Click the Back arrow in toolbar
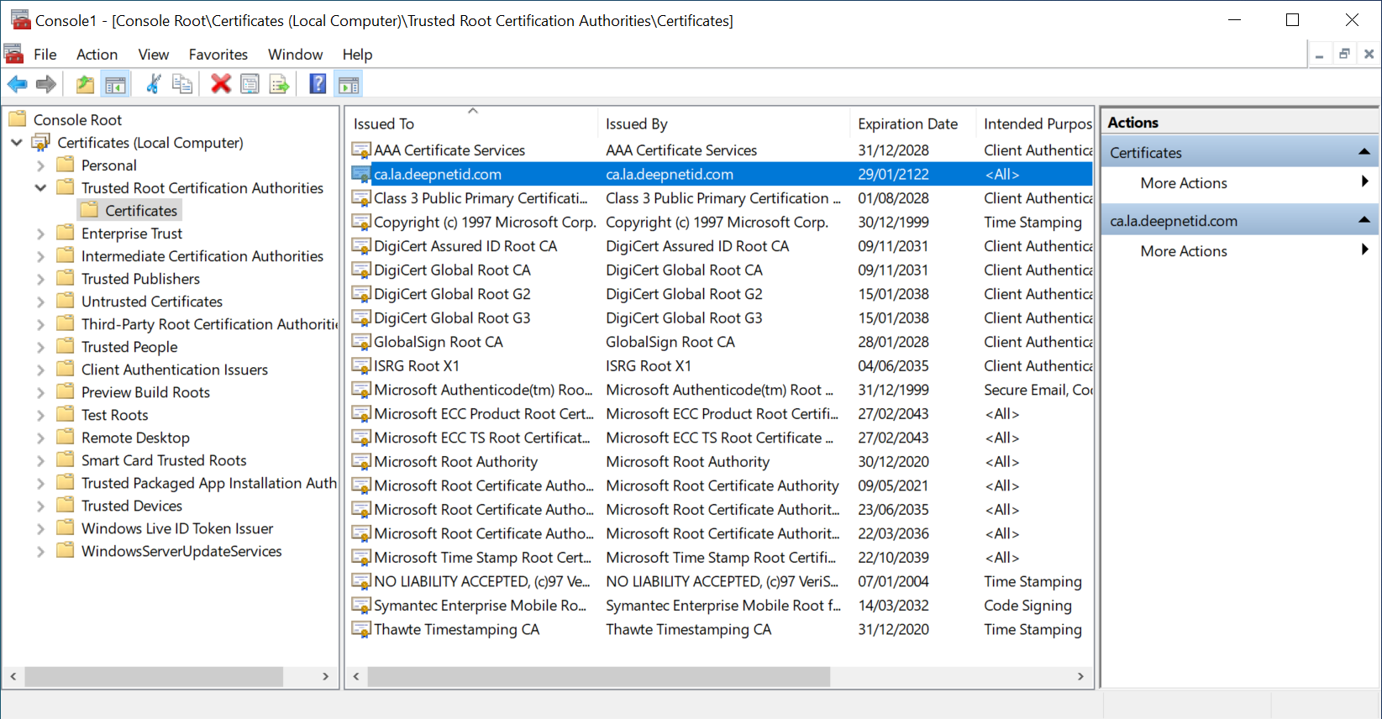 point(17,84)
